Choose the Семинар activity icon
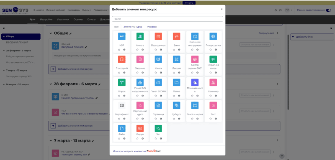 (x=213, y=82)
